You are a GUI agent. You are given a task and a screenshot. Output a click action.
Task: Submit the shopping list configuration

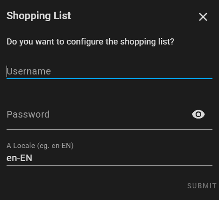(x=202, y=186)
